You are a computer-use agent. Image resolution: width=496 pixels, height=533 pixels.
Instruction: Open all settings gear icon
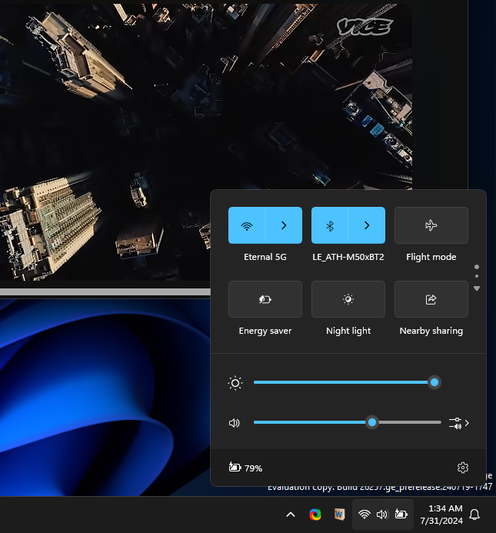(x=462, y=468)
